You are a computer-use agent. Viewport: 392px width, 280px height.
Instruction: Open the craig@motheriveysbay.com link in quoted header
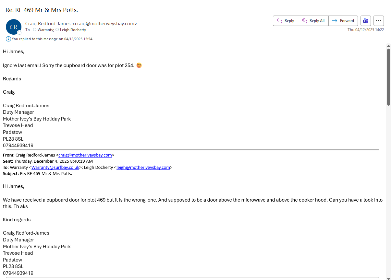point(85,155)
